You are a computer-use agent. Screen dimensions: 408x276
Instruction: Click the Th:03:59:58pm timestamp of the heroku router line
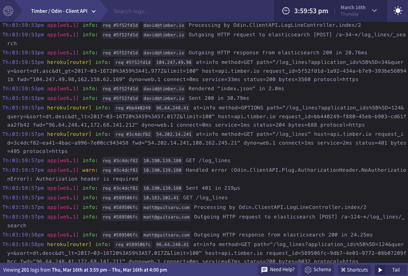[23, 244]
